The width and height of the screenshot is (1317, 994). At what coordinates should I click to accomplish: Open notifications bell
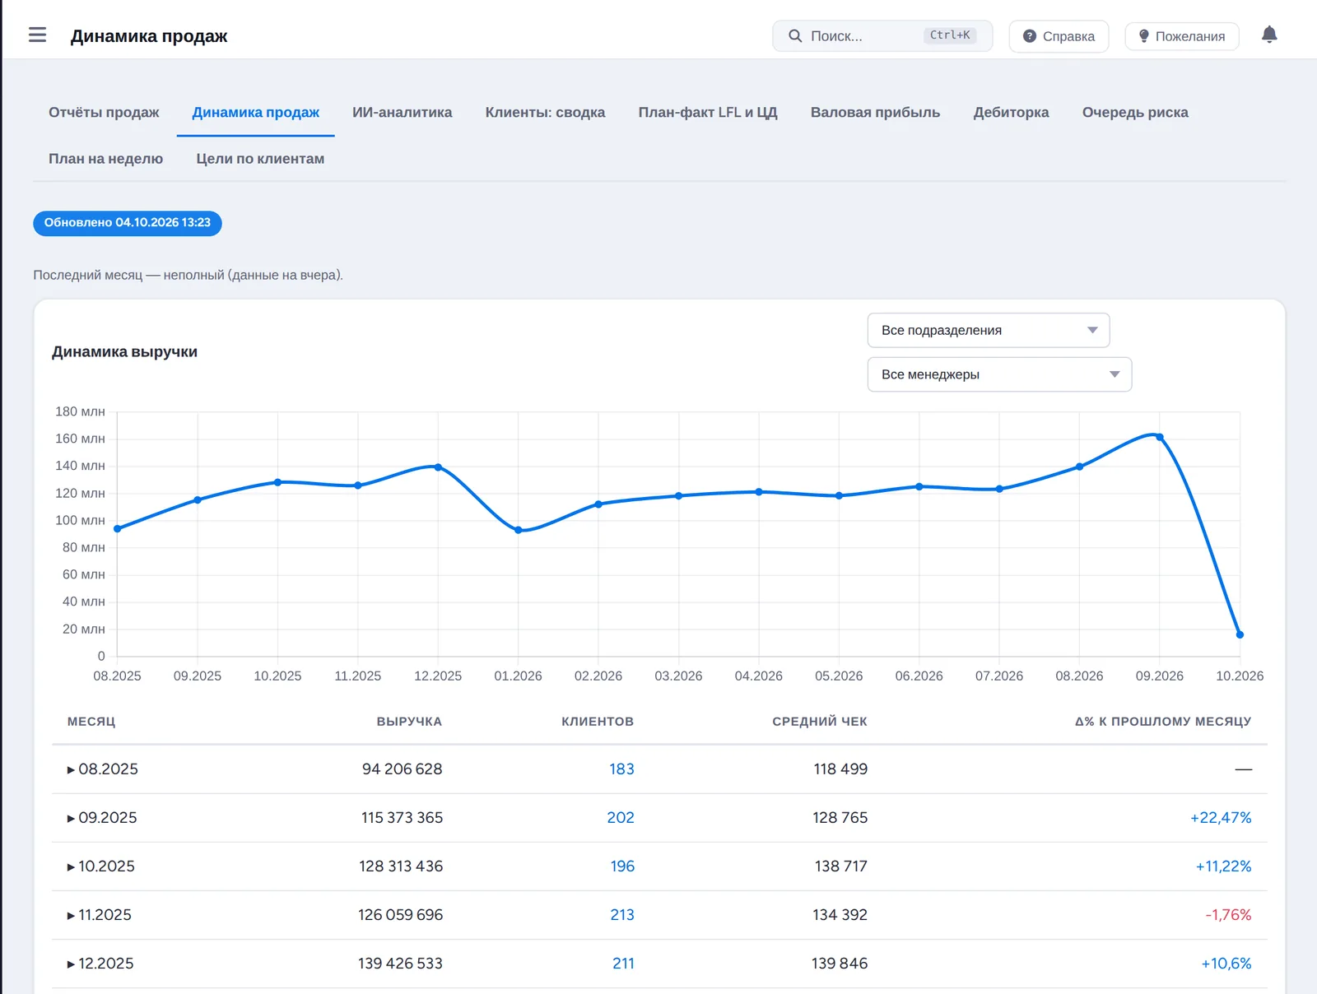[x=1269, y=35]
